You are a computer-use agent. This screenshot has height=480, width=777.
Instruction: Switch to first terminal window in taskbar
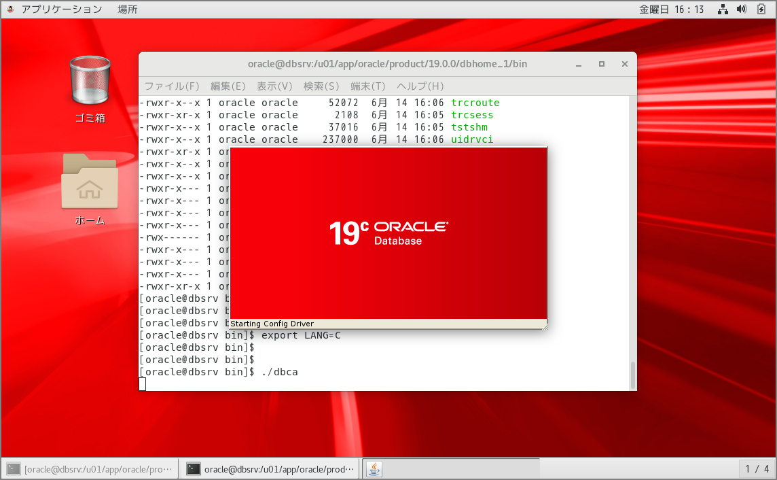[90, 468]
